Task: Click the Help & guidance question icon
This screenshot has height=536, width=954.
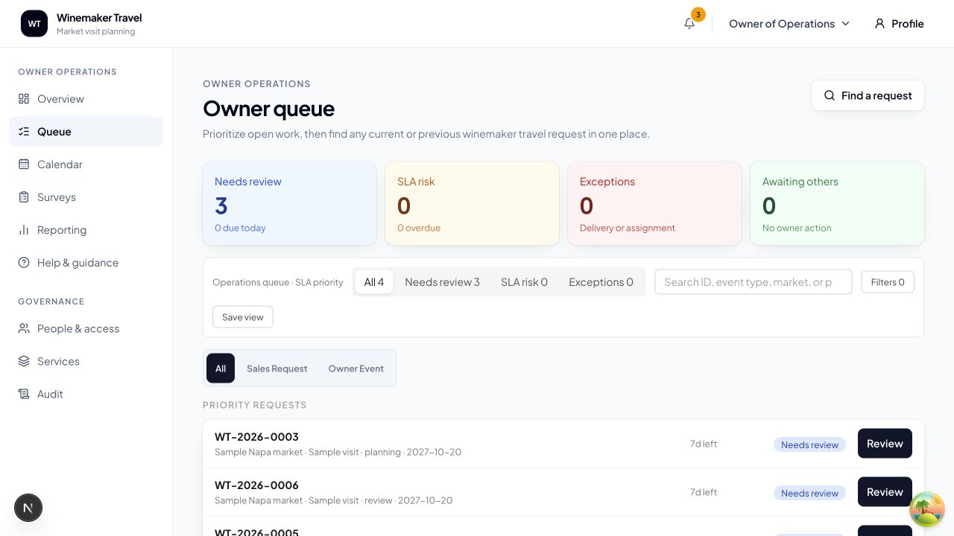Action: click(24, 263)
